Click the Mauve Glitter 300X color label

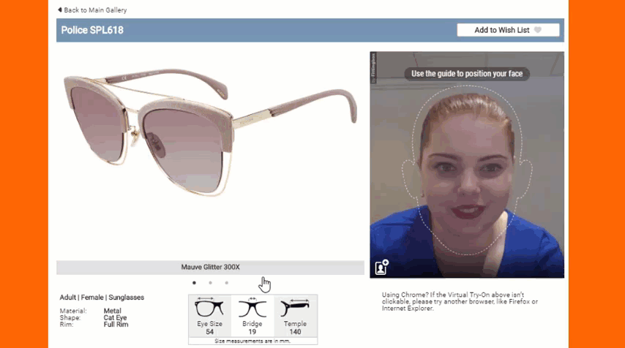point(210,267)
